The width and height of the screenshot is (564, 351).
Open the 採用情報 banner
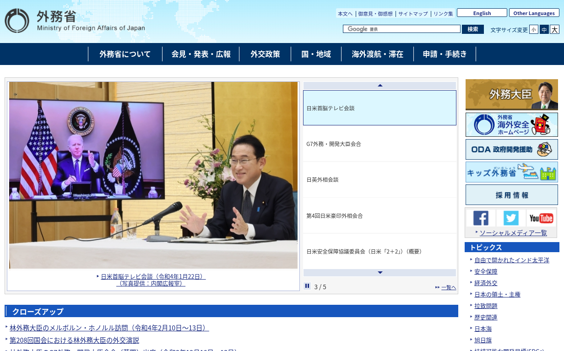click(512, 195)
